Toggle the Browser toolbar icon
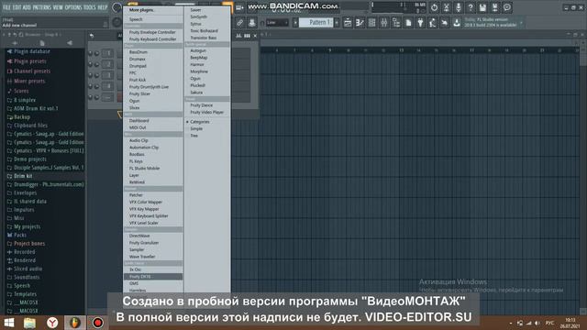 click(396, 22)
